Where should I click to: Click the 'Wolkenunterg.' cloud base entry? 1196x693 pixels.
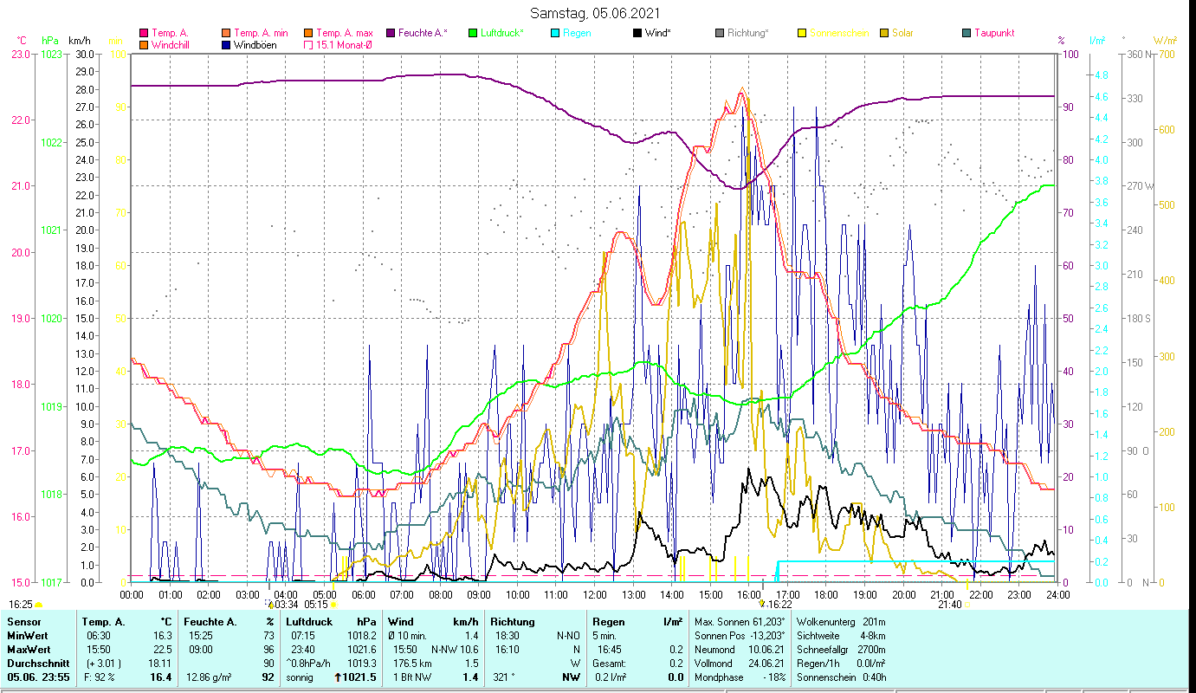click(x=840, y=622)
